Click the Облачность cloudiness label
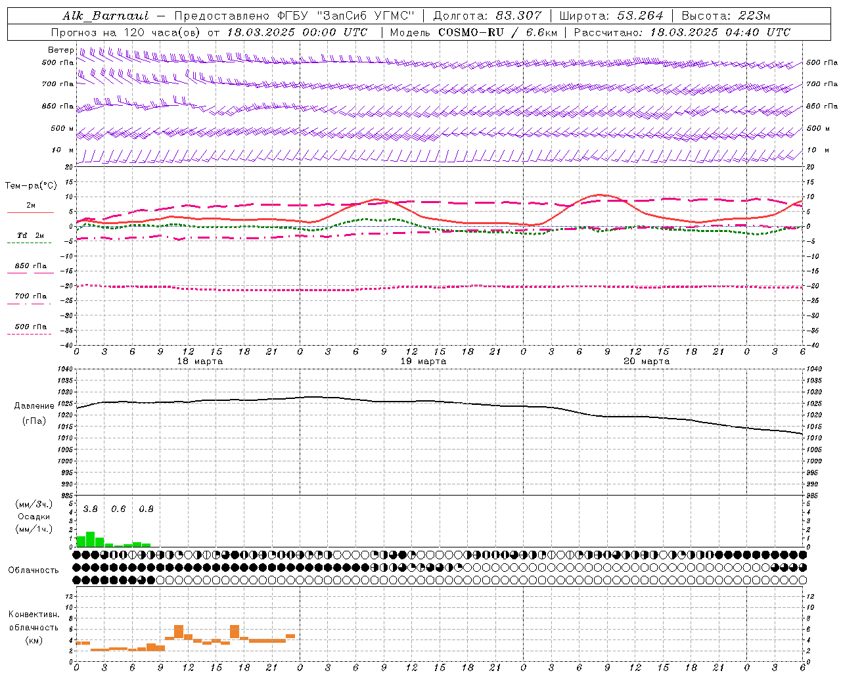The image size is (841, 673). [x=34, y=570]
